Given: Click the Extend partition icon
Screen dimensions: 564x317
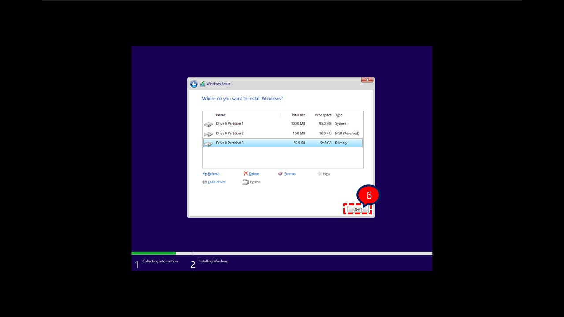Looking at the screenshot, I should click(246, 182).
